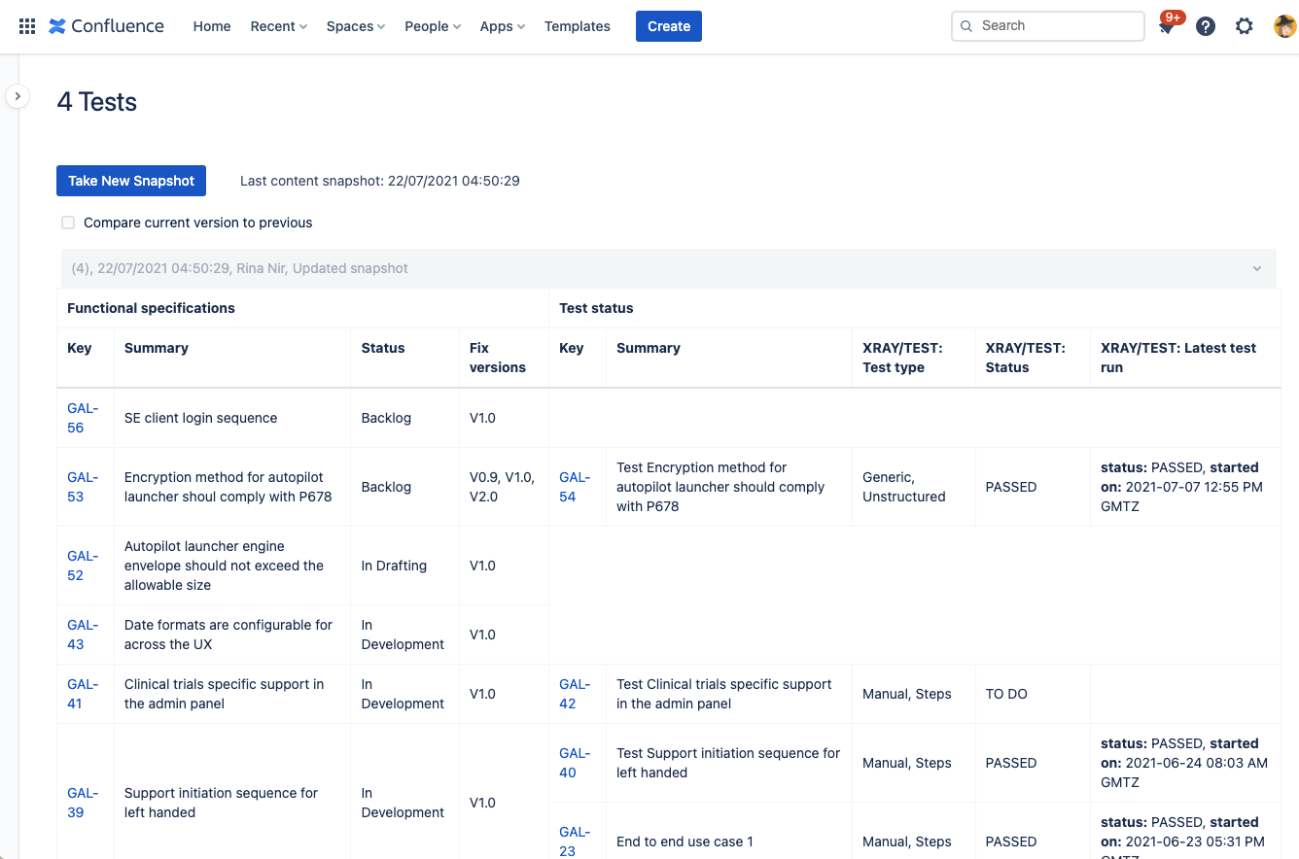This screenshot has width=1299, height=859.
Task: Open issue link GAL-41
Action: [x=82, y=694]
